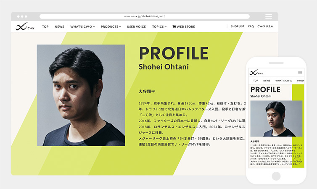Open the USER VOICE menu item
This screenshot has width=317, height=189.
[136, 26]
